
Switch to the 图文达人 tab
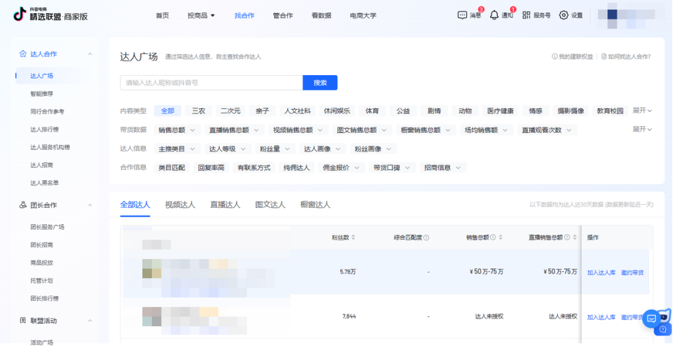(270, 205)
